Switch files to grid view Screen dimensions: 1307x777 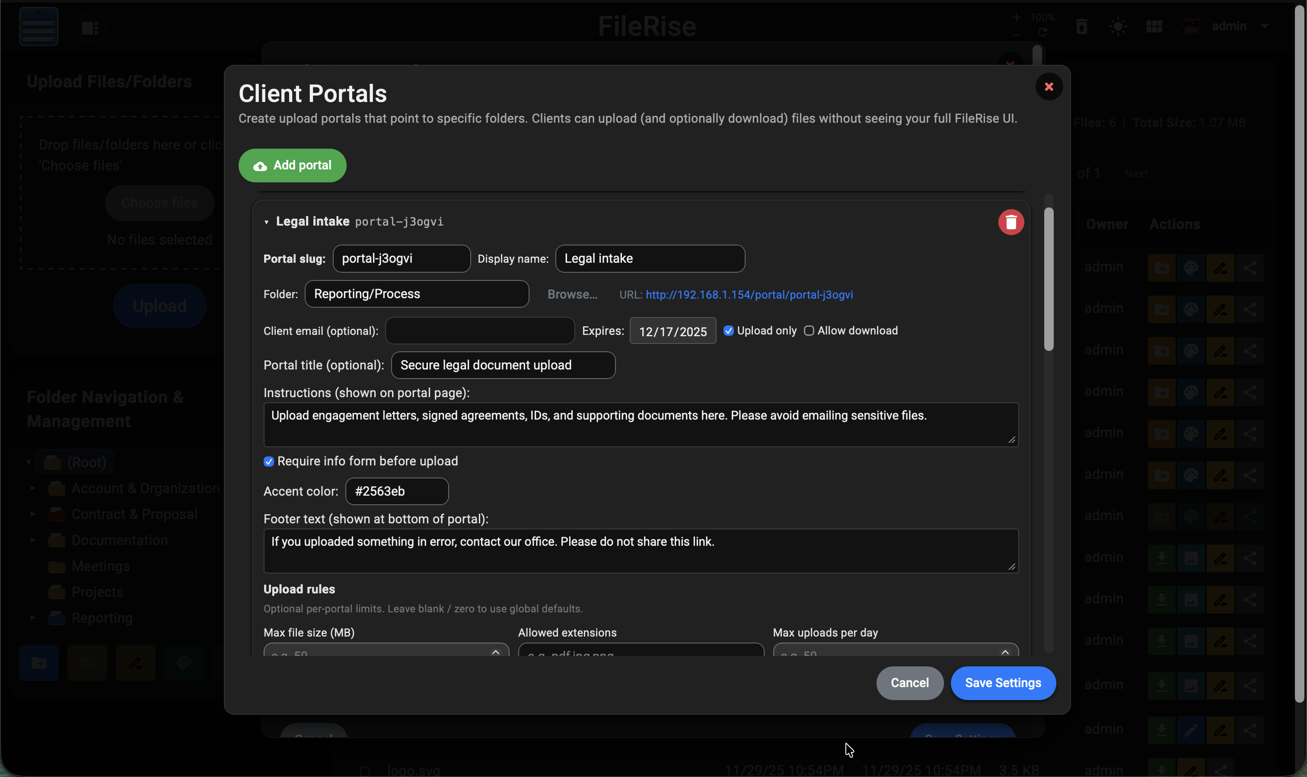(x=1154, y=26)
